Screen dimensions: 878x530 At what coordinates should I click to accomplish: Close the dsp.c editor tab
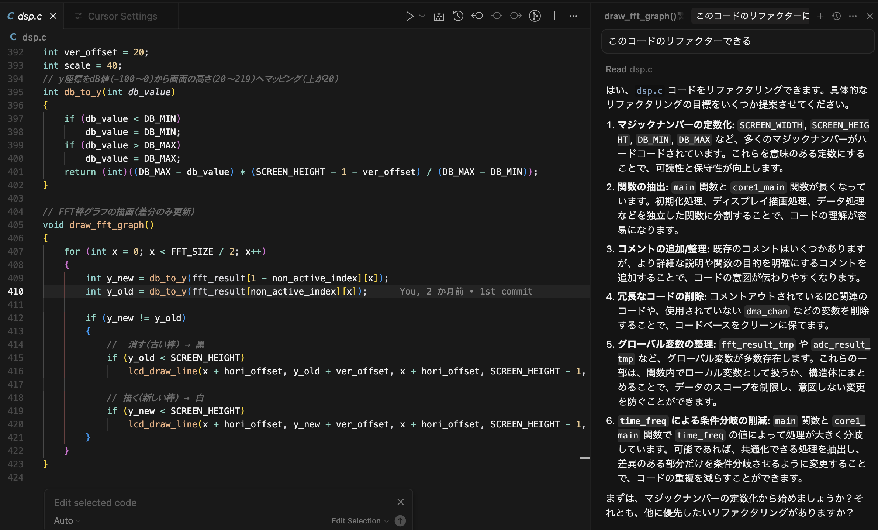tap(53, 16)
